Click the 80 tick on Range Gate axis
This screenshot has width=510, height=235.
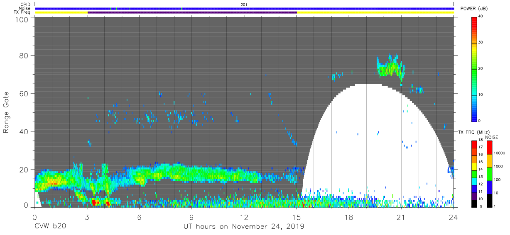pyautogui.click(x=25, y=55)
